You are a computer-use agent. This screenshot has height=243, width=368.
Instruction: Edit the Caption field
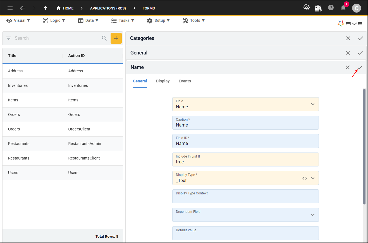click(245, 123)
